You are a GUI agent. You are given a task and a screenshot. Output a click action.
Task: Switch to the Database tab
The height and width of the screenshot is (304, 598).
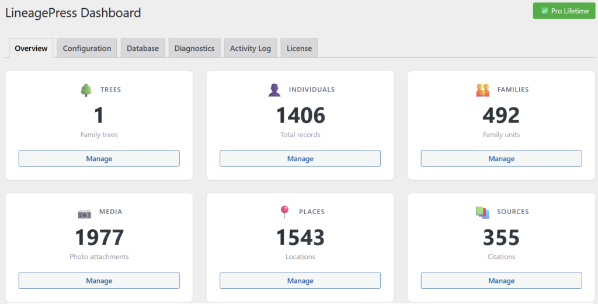point(142,48)
